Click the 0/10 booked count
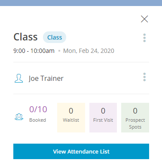Viewport: 162px width, 166px height. (x=38, y=109)
